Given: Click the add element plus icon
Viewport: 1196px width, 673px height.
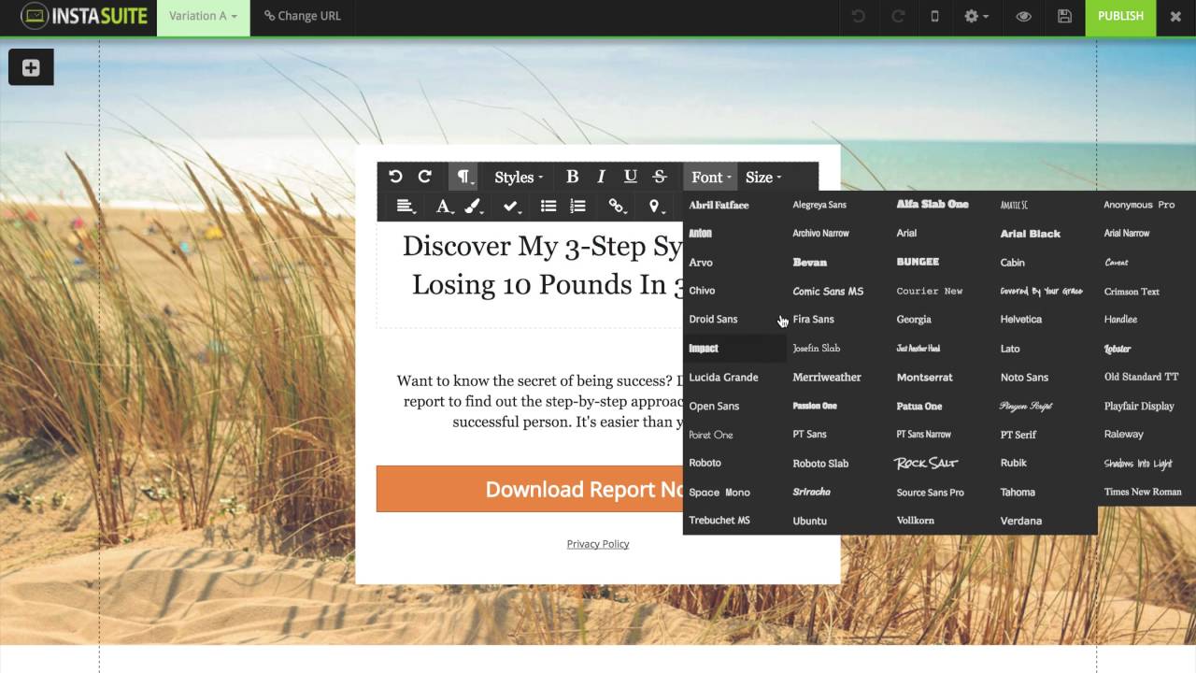Looking at the screenshot, I should click(31, 67).
